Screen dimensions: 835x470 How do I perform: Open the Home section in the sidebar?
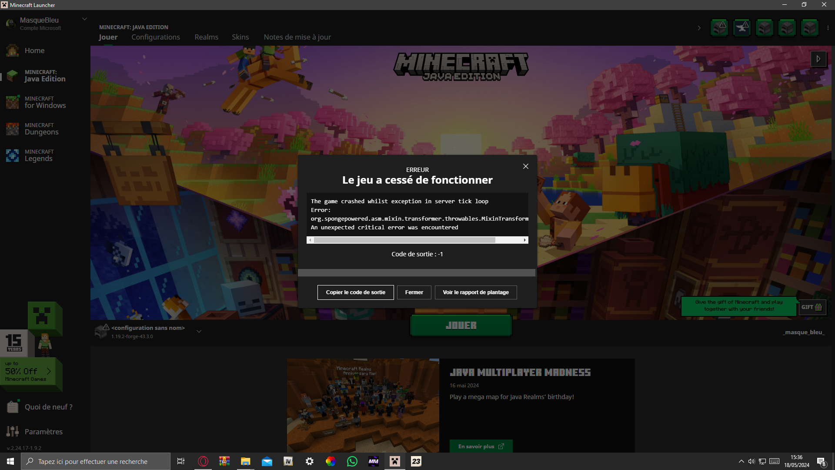(x=35, y=50)
